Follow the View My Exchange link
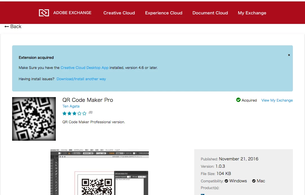 pos(277,100)
